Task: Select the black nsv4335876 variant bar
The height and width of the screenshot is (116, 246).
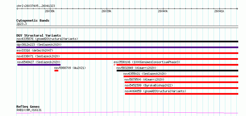Action: tap(127, 42)
